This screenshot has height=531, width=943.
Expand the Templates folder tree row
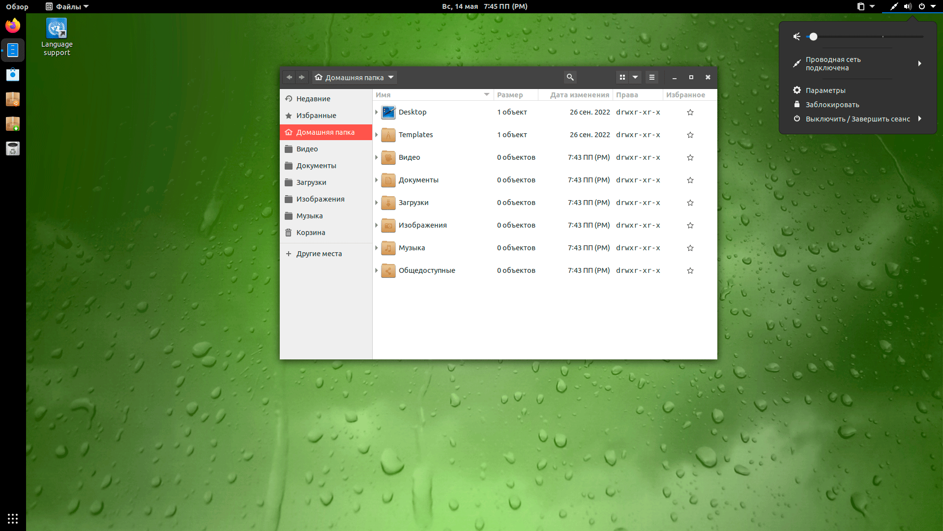[x=377, y=135]
